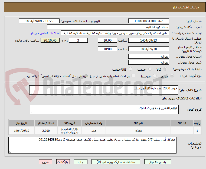Click the چاپ print button
Image resolution: width=206 pixels, height=169 pixels.
point(81,162)
